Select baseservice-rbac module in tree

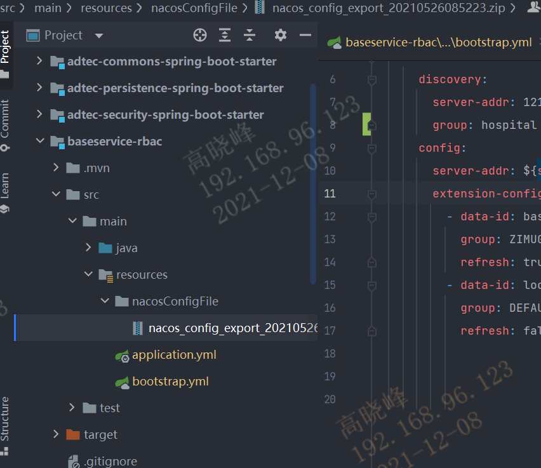[x=114, y=142]
